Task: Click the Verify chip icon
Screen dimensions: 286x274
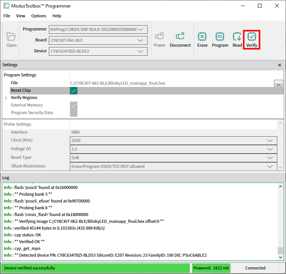Action: [x=251, y=37]
